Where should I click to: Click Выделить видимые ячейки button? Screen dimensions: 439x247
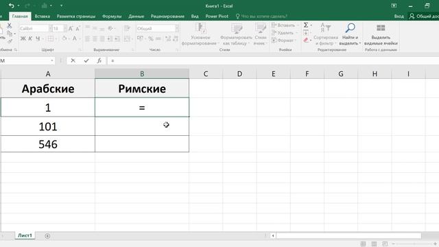point(381,34)
